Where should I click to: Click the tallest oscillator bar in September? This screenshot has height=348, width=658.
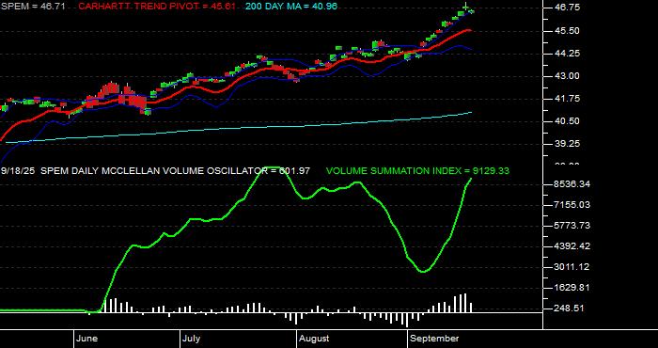pyautogui.click(x=465, y=303)
